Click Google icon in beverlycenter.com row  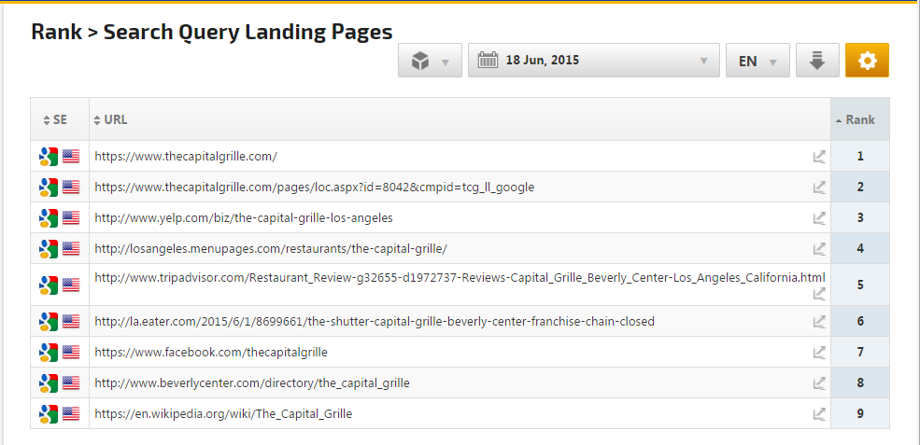click(49, 383)
